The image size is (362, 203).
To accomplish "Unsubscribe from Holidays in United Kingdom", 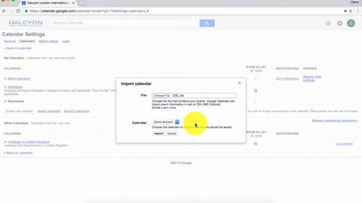I will coord(344,144).
